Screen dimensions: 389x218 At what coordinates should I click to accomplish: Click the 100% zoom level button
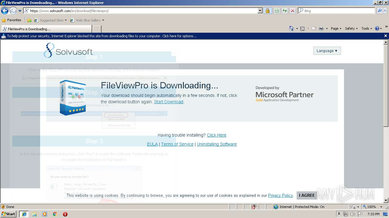pos(369,207)
